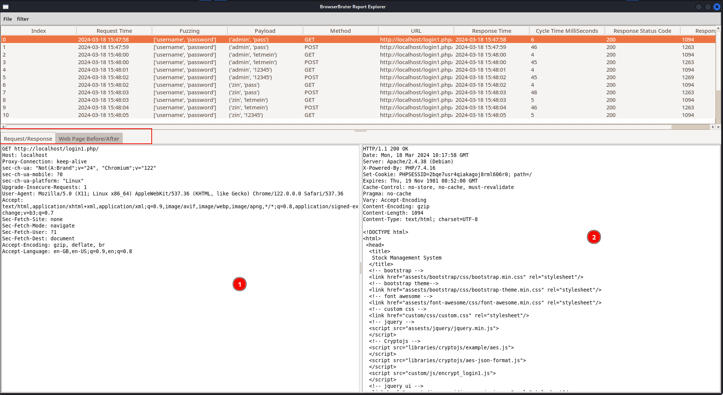Click POST method in row 5
Viewport: 723px width, 395px height.
click(311, 77)
